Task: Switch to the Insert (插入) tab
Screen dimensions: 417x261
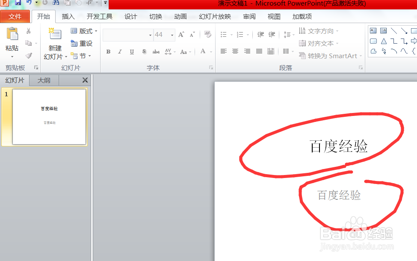Action: coord(68,17)
